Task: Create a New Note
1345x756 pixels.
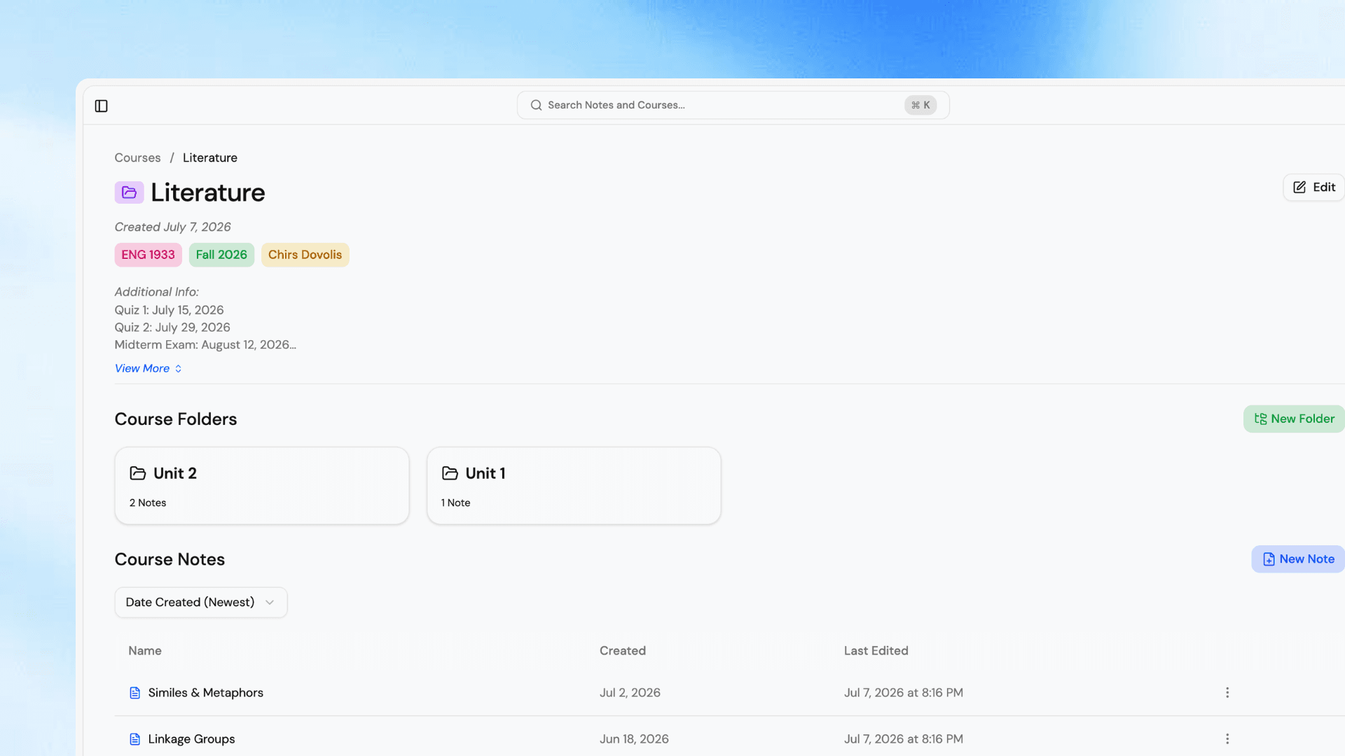Action: pos(1298,559)
